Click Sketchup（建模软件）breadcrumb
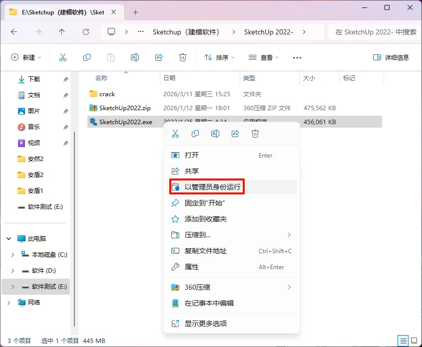The height and width of the screenshot is (347, 422). (x=186, y=32)
